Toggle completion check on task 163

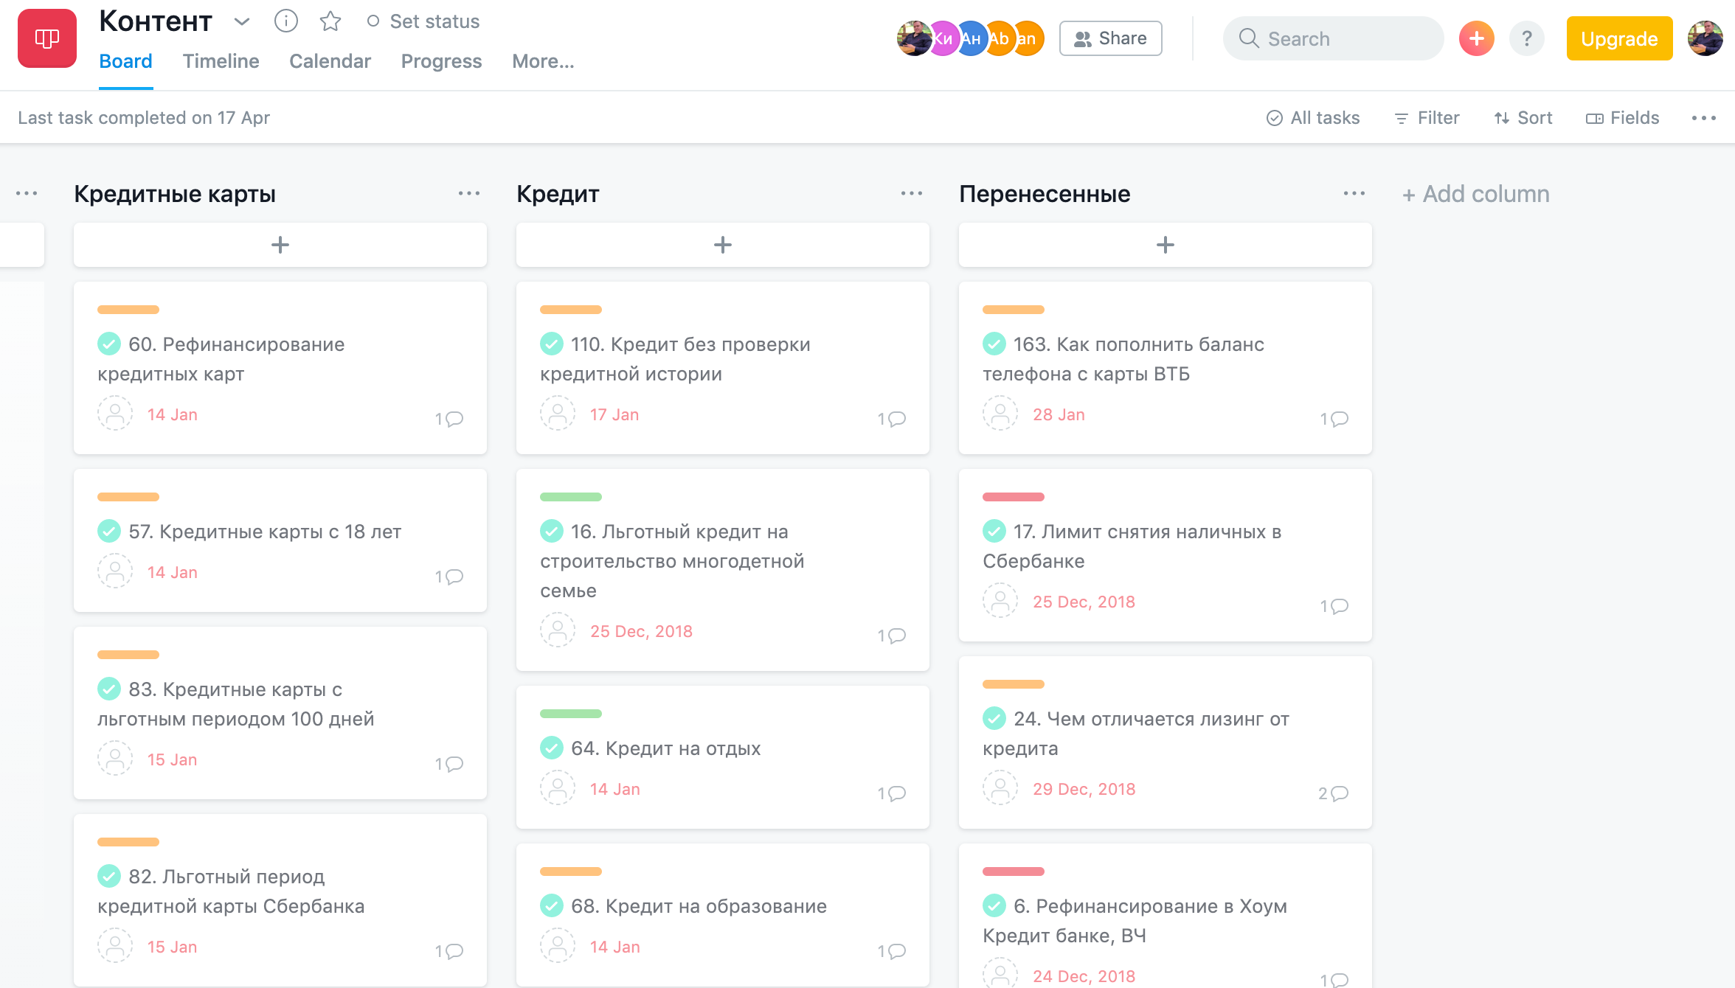coord(994,344)
